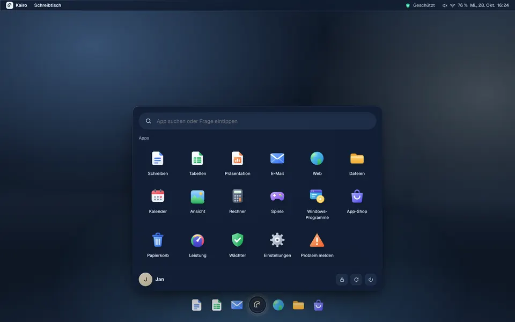This screenshot has height=322, width=515.
Task: Click the App-Shop bag icon in the dock
Action: tap(318, 305)
